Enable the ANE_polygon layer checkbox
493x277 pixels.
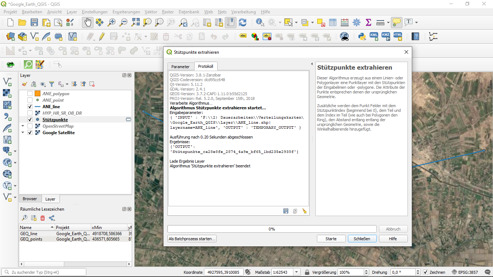tap(30, 94)
